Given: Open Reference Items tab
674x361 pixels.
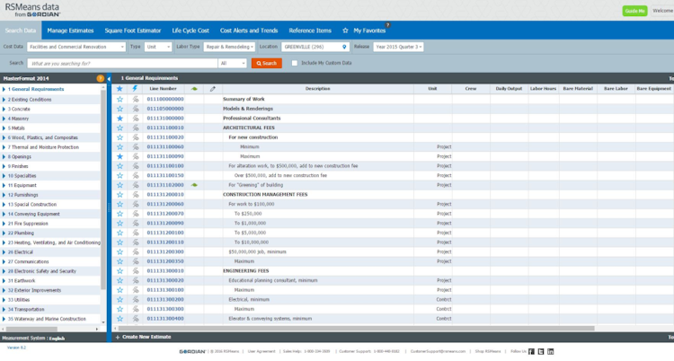Looking at the screenshot, I should [x=310, y=31].
